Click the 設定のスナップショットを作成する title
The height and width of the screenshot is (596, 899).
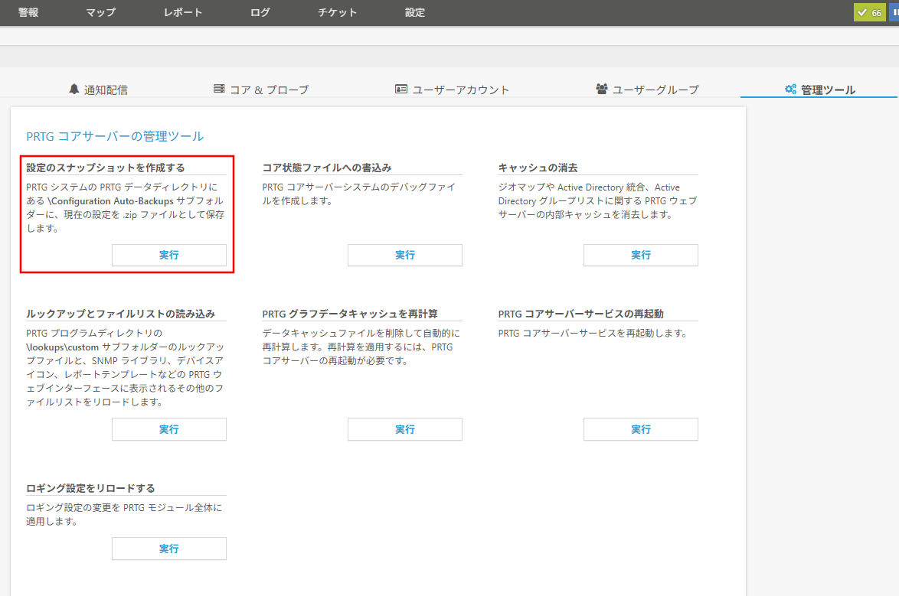tap(106, 168)
